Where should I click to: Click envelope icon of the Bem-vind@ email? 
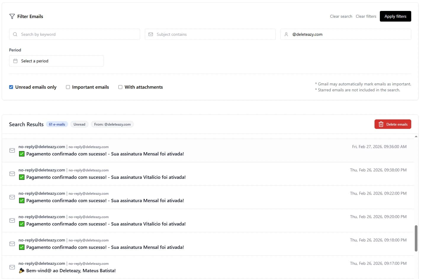12,267
